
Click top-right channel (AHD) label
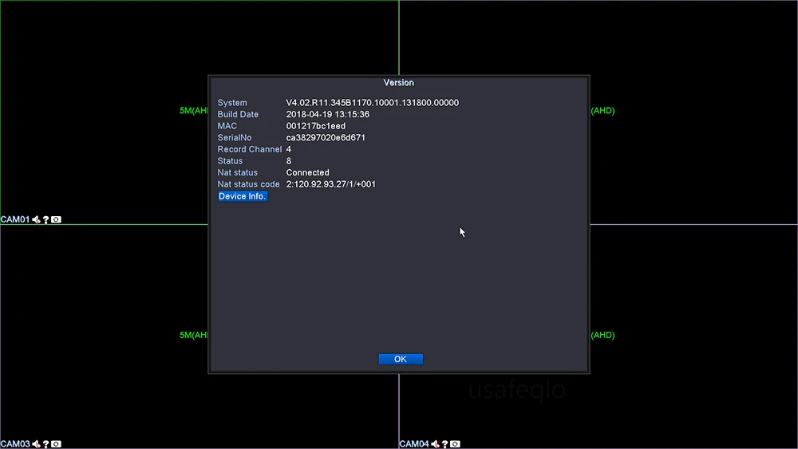point(602,111)
